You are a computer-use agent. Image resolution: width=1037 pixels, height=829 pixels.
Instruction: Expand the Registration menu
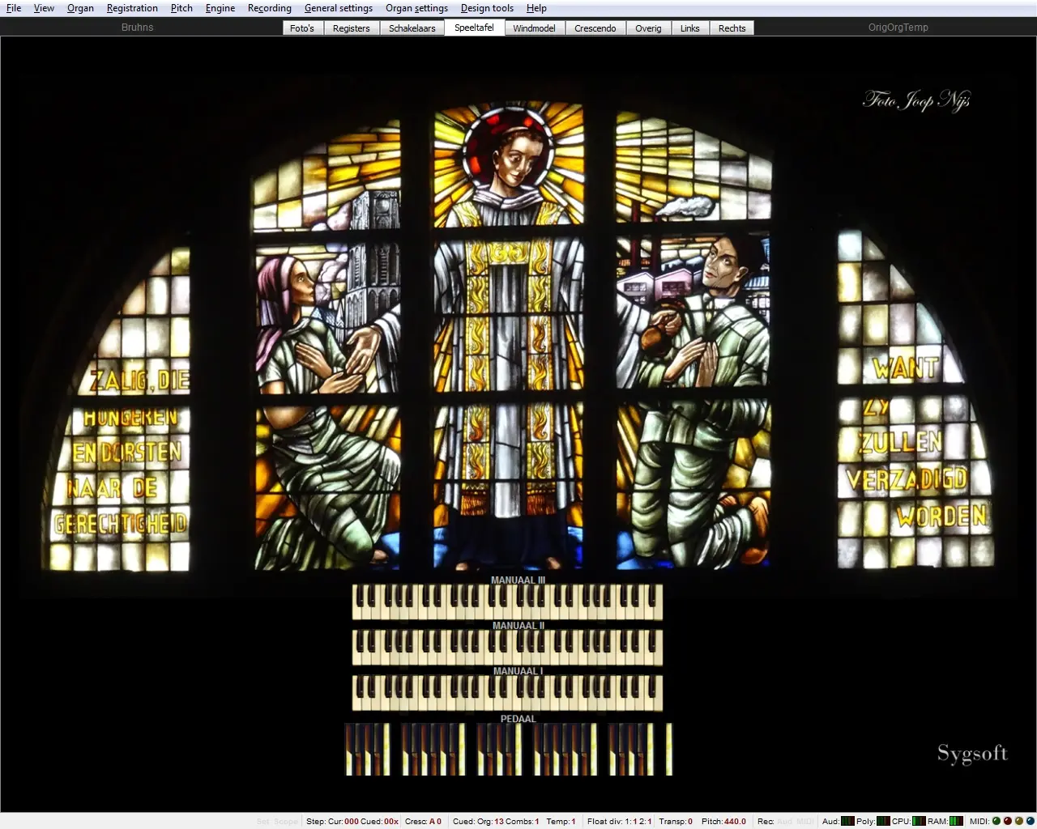[x=132, y=8]
